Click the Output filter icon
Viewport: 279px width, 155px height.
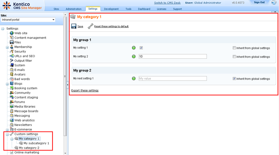click(x=12, y=61)
